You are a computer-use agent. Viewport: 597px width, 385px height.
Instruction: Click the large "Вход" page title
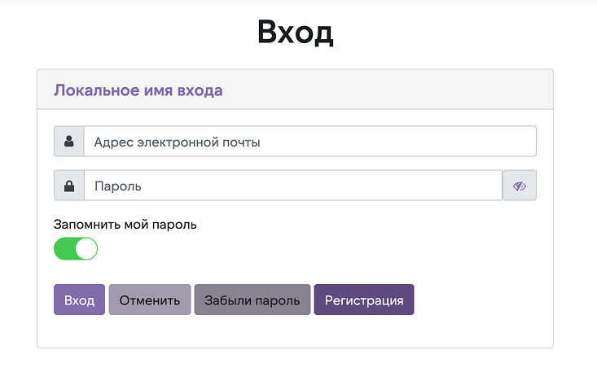click(x=295, y=33)
